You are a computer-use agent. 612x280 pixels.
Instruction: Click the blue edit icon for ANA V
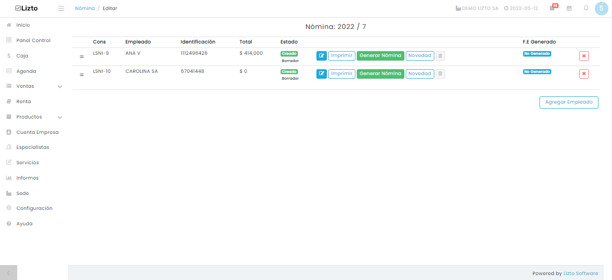pyautogui.click(x=321, y=56)
